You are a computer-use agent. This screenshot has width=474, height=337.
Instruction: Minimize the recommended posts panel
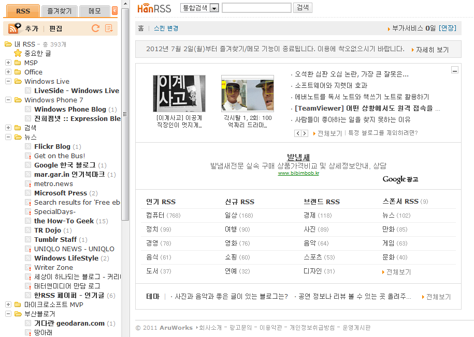coord(455,70)
